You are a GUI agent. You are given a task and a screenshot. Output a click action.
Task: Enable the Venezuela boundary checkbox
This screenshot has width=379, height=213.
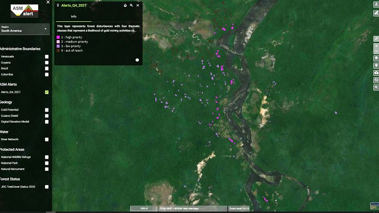tap(47, 56)
